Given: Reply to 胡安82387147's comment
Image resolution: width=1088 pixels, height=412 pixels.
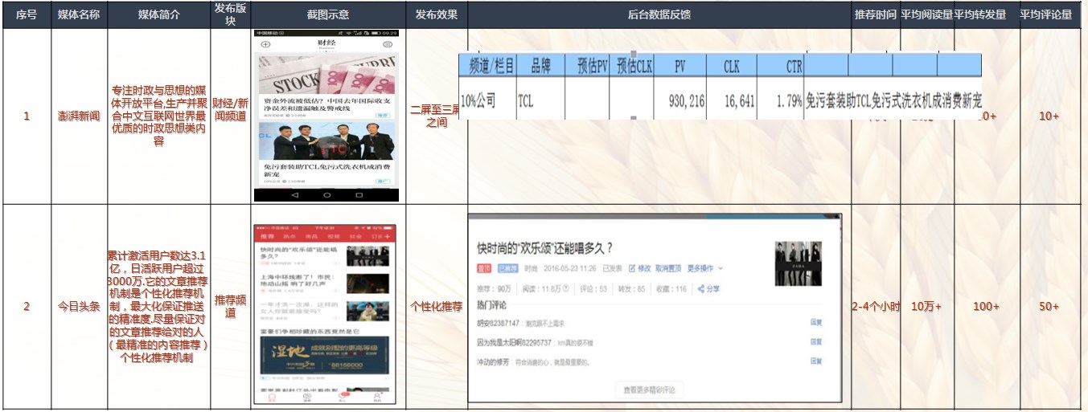Looking at the screenshot, I should tap(815, 322).
